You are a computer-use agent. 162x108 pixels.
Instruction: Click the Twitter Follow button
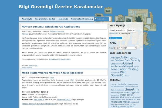116,38
